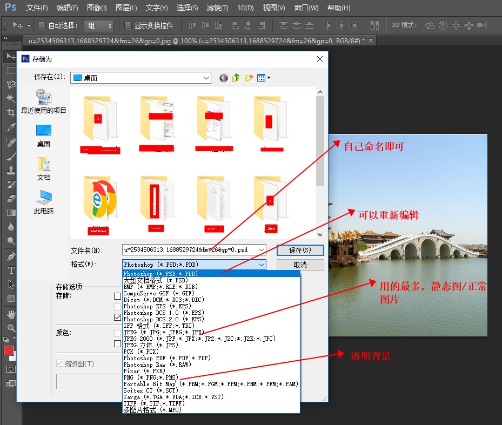Screen dimensions: 502x425
Task: Open a new folder with the create folder icon
Action: click(x=248, y=77)
